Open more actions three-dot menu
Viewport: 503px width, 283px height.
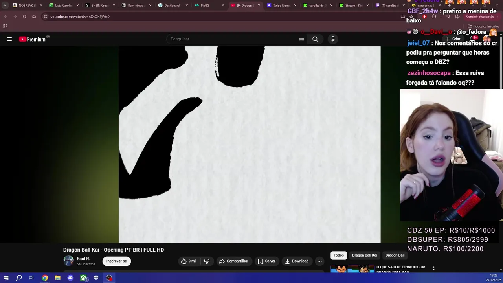(x=319, y=261)
